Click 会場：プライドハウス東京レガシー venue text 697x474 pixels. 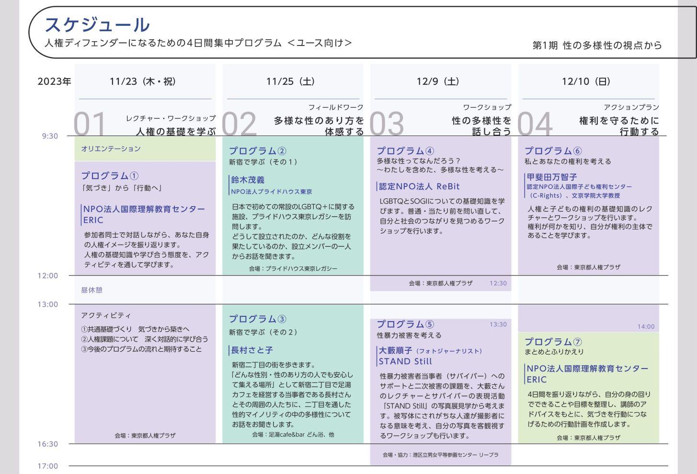293,268
